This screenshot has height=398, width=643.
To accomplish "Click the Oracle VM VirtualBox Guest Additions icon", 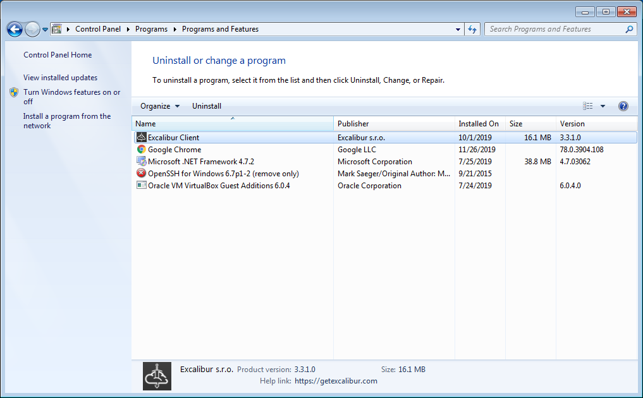I will click(x=142, y=186).
